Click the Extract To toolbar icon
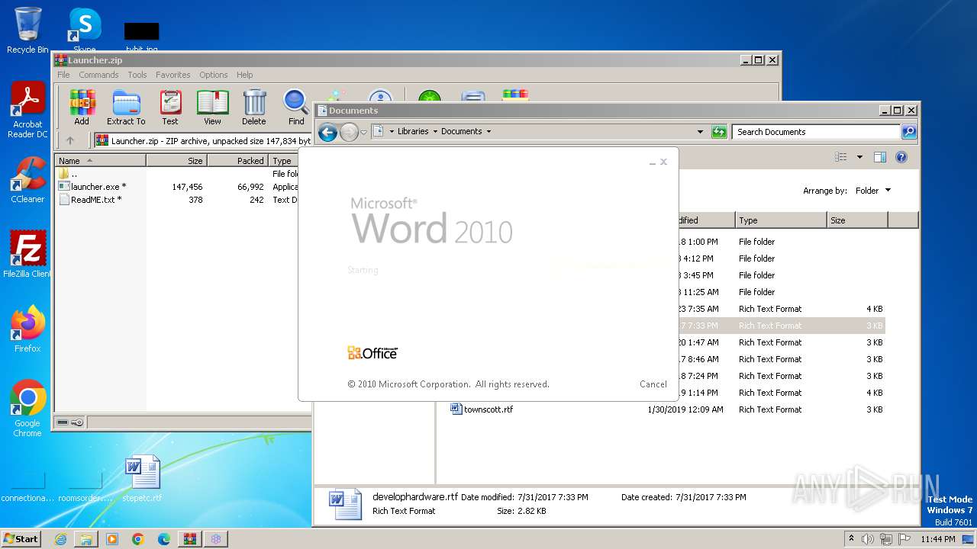This screenshot has width=977, height=549. point(126,107)
